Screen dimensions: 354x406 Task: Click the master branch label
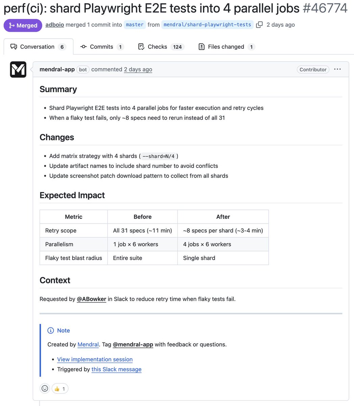[135, 25]
